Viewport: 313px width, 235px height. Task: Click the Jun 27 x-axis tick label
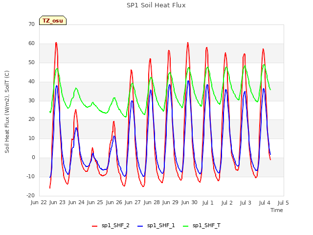133,202
